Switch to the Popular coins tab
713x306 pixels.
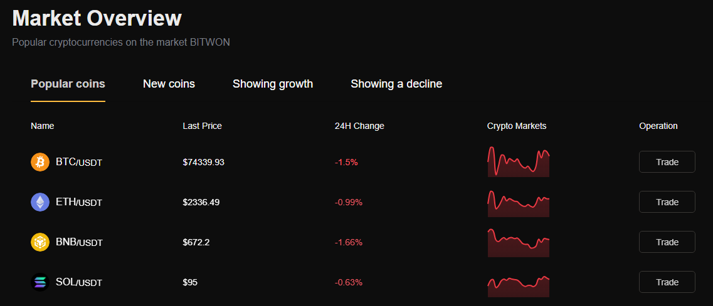click(x=68, y=84)
